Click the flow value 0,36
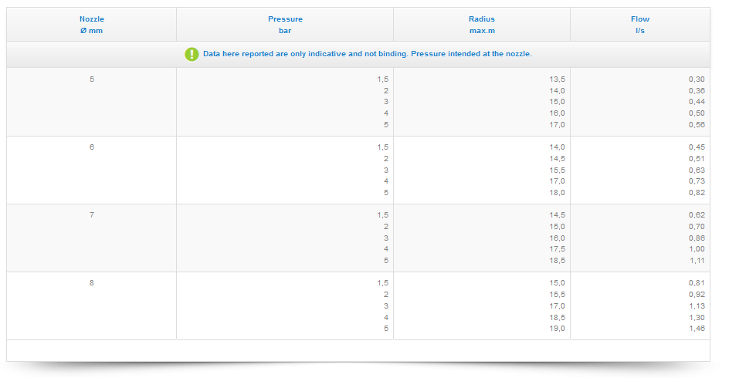 pos(697,91)
